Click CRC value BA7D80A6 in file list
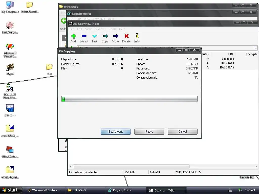 [x=227, y=67]
